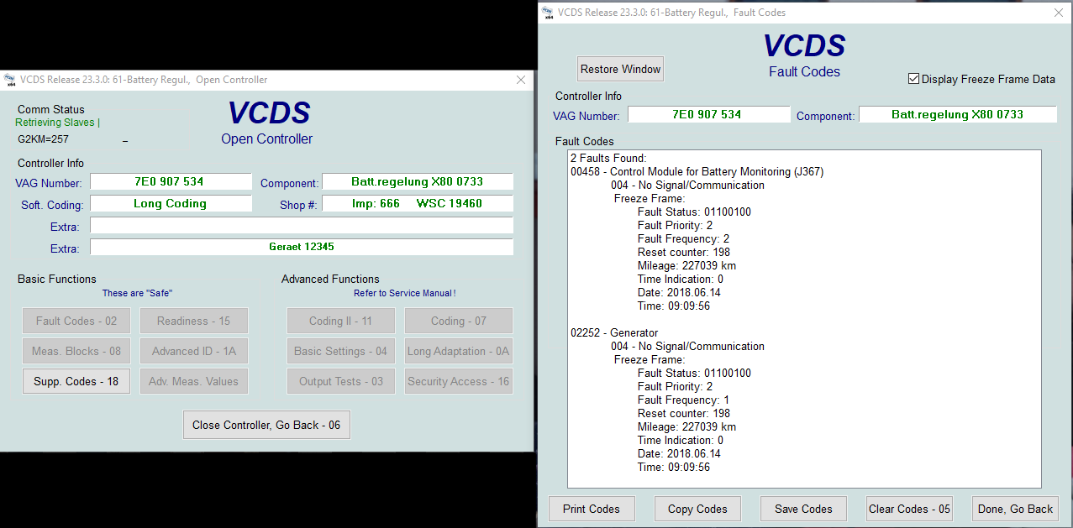Click Advanced ID - 1A button
This screenshot has height=528, width=1073.
pyautogui.click(x=194, y=351)
